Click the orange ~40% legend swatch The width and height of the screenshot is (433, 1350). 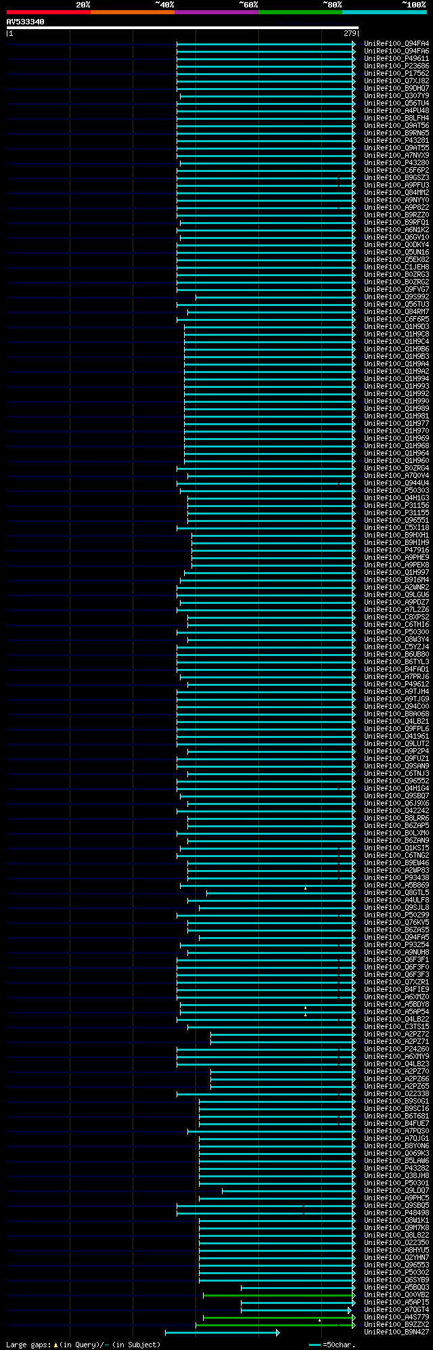click(133, 12)
